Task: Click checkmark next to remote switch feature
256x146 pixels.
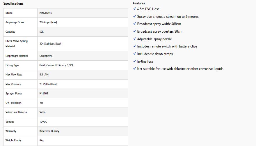Action: (134, 46)
